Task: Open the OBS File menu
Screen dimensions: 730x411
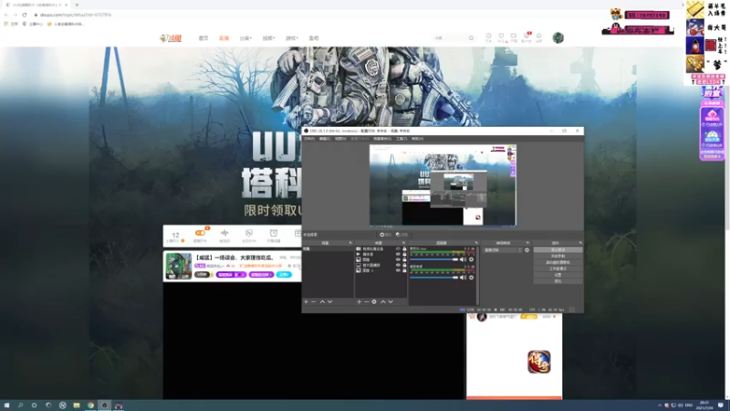Action: (x=309, y=139)
